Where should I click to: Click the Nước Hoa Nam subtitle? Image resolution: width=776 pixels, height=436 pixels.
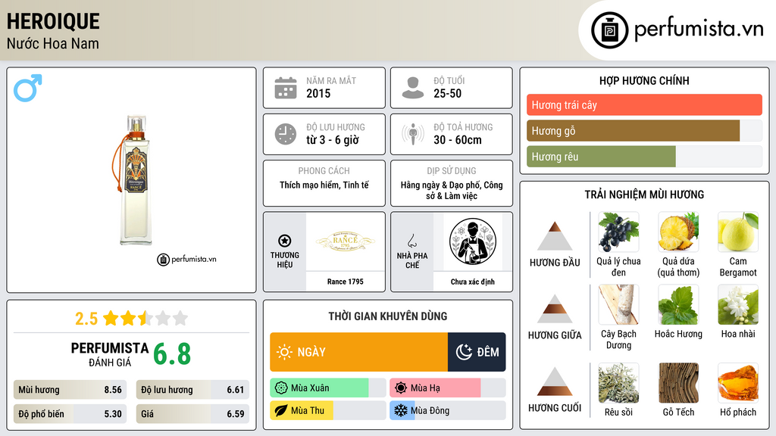(53, 43)
